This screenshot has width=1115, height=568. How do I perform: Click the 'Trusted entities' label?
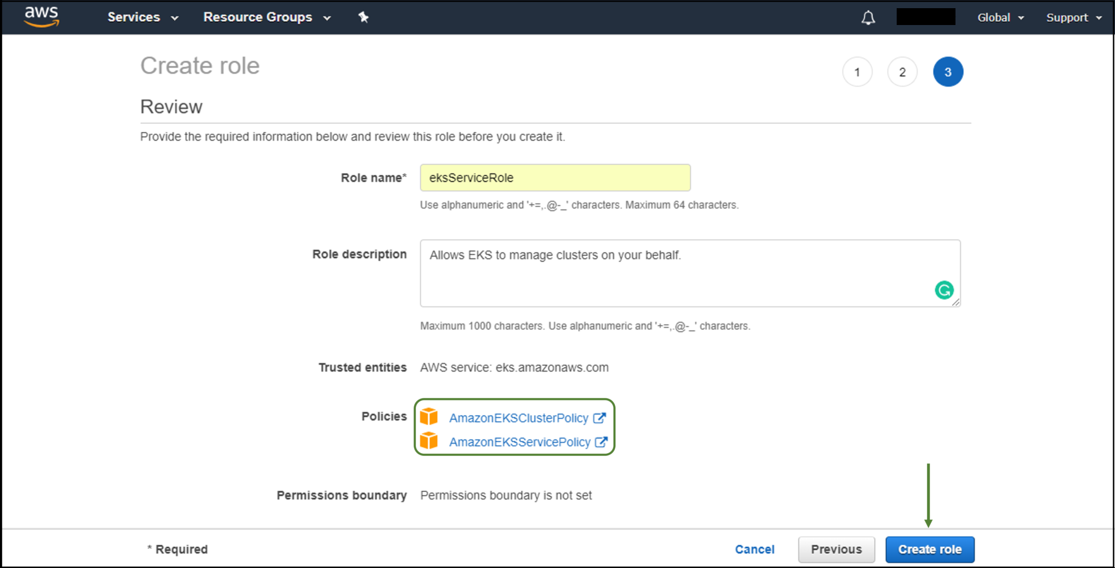coord(363,368)
